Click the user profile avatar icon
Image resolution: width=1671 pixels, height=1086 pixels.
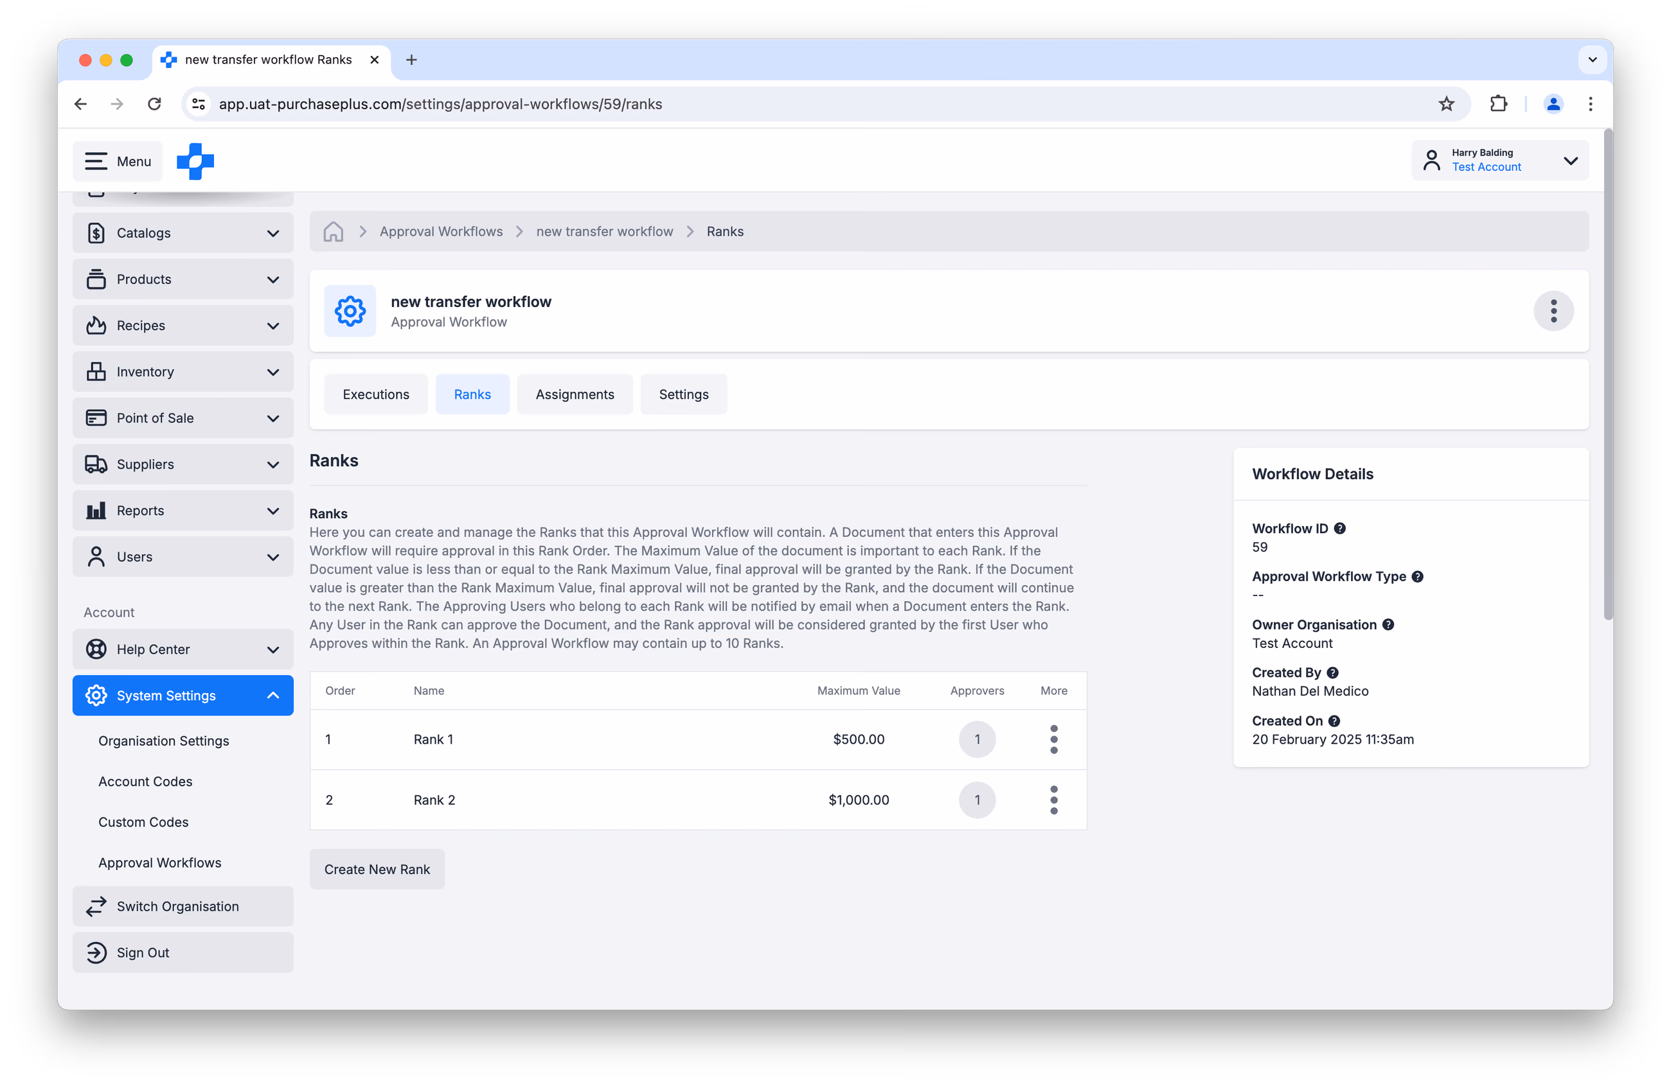pyautogui.click(x=1431, y=161)
